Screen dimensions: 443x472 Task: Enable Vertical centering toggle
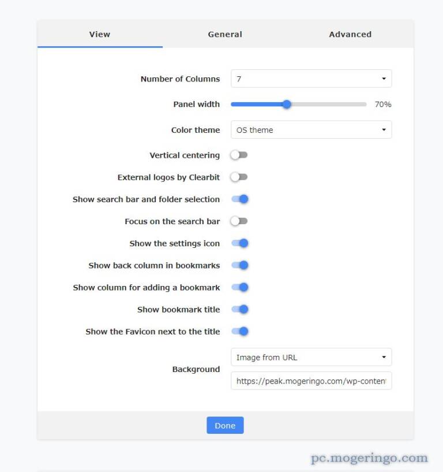pyautogui.click(x=239, y=155)
